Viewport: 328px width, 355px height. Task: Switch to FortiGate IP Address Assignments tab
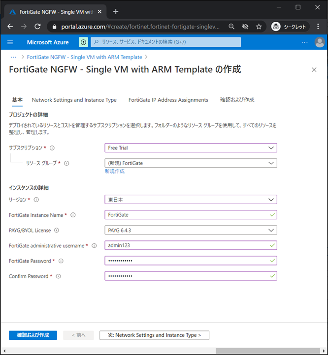point(168,100)
